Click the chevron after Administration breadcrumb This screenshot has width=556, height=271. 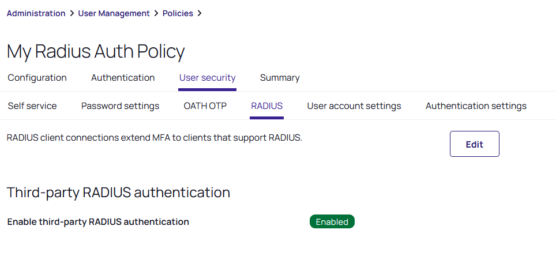tap(72, 13)
